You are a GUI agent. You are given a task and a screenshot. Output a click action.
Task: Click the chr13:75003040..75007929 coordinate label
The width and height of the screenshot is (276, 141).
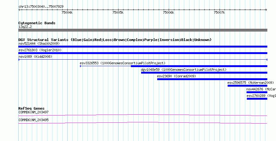point(41,7)
